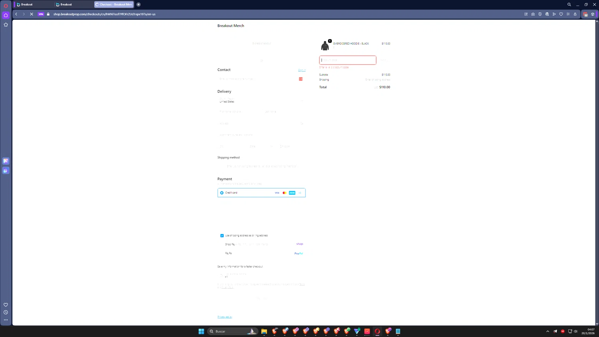This screenshot has height=337, width=599.
Task: Click Breakout Merch store title
Action: click(230, 26)
